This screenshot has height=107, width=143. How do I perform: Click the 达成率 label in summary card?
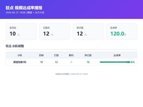click(x=114, y=28)
